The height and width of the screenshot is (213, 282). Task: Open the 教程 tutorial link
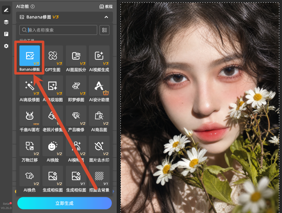coord(106,7)
